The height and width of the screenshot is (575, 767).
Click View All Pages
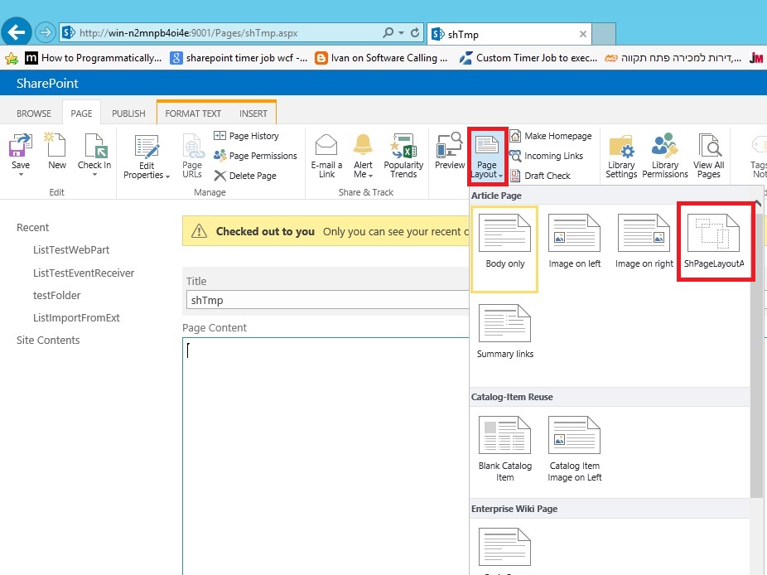[x=709, y=156]
